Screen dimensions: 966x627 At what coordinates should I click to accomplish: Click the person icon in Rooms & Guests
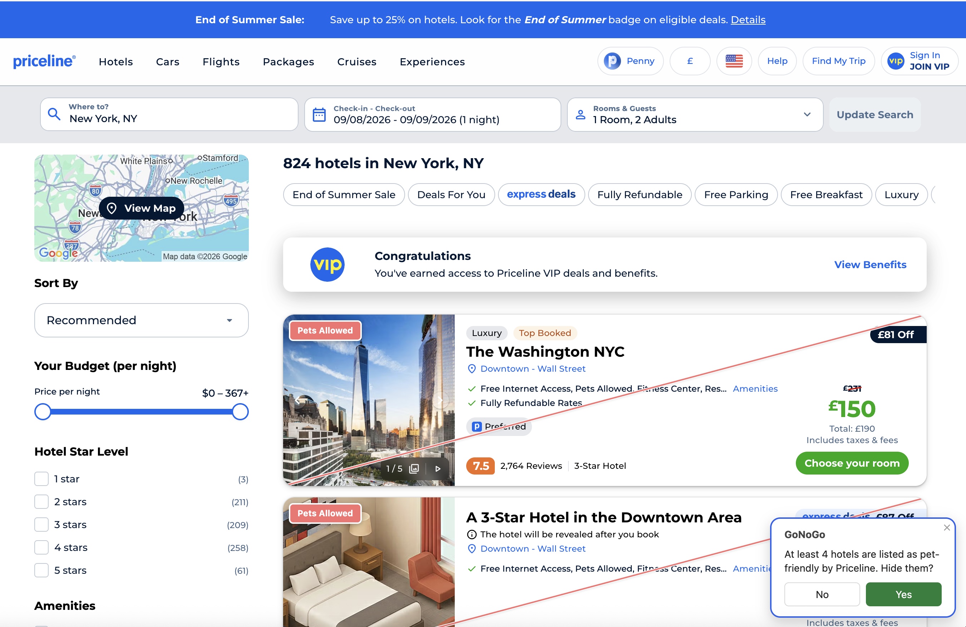click(x=580, y=115)
